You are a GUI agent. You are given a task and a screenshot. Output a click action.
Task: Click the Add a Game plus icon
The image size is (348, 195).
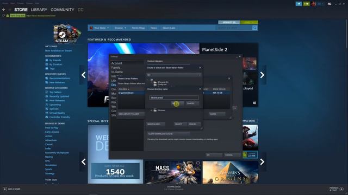tap(5, 189)
